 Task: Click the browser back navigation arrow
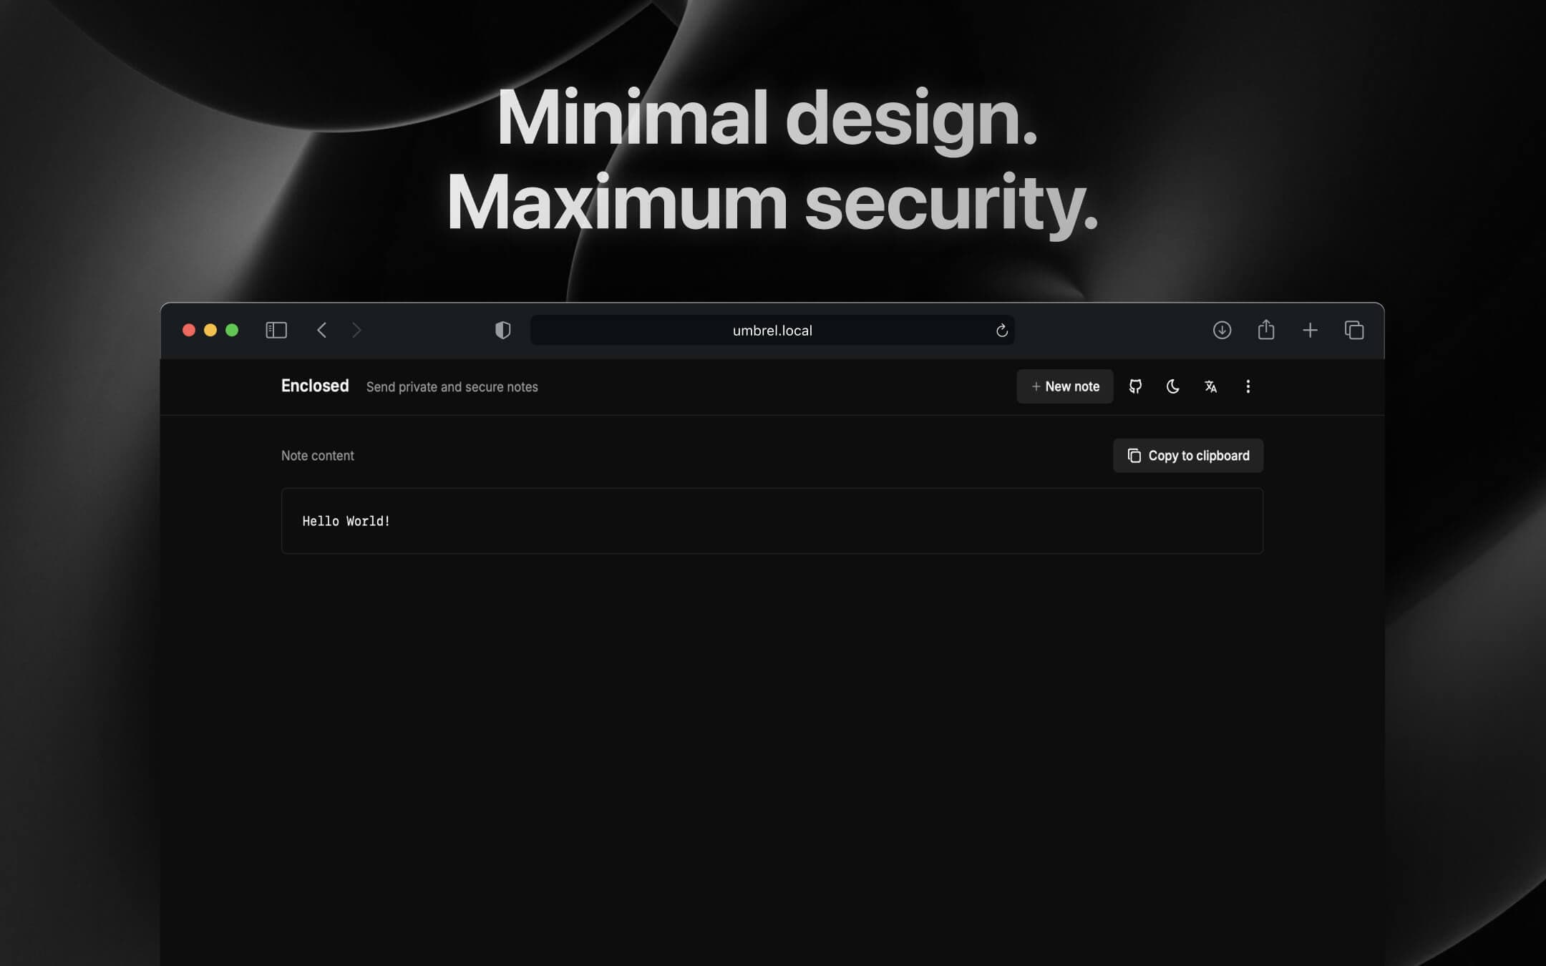(x=323, y=329)
